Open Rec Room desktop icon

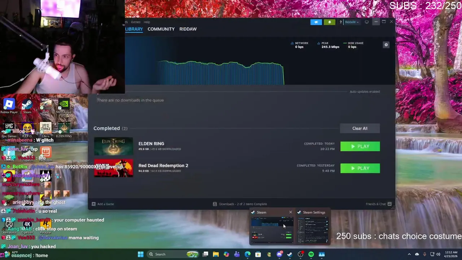coord(45,154)
